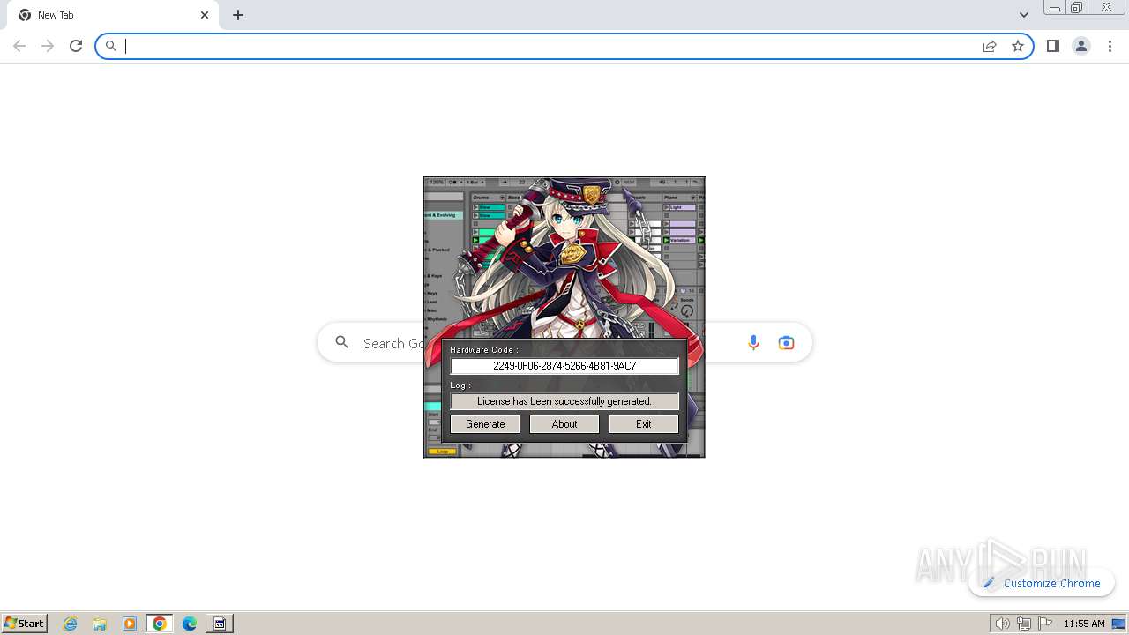Open the About dialog in keygen
This screenshot has width=1129, height=635.
(x=564, y=424)
